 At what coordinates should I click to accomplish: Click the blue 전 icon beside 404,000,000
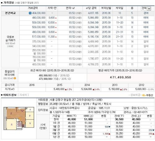(30, 13)
